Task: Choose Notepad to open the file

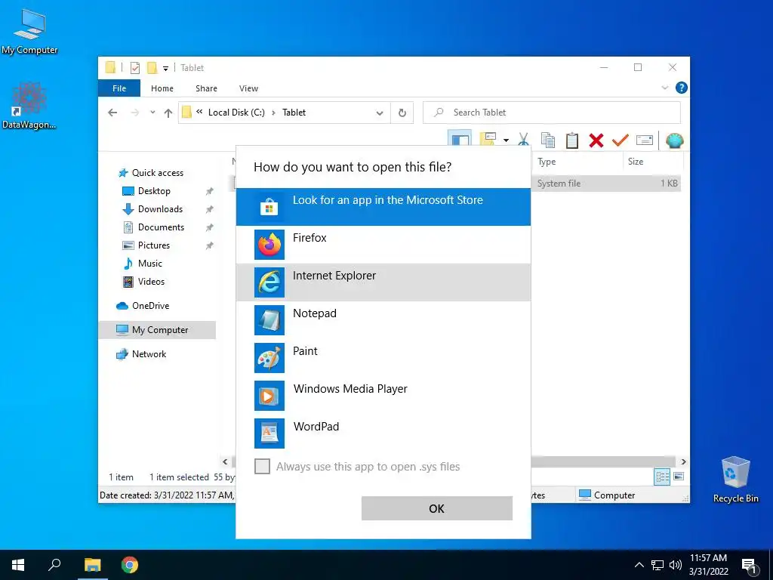Action: (x=383, y=319)
